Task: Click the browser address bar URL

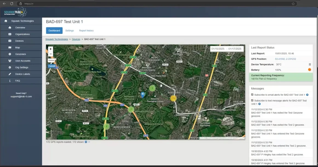Action: click(29, 4)
